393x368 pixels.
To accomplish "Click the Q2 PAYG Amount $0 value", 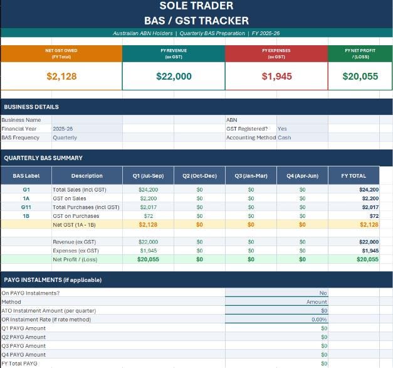I will tap(324, 337).
